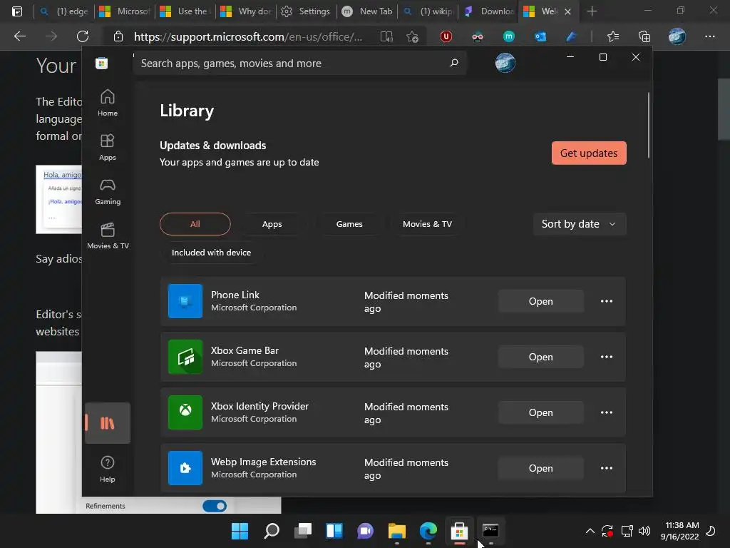Open more options for Webp Image Extensions
Screen dimensions: 730x548
tap(606, 468)
